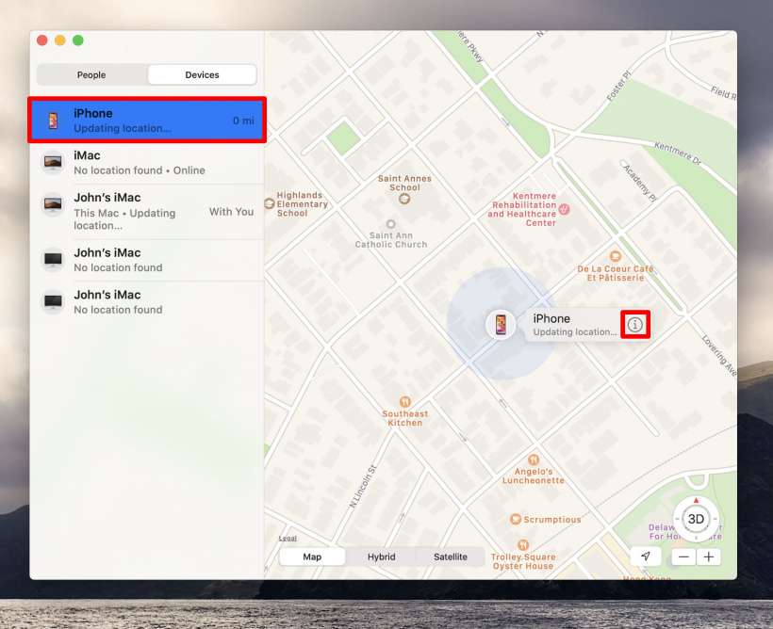Click the iPhone device pin on the map

coord(501,325)
